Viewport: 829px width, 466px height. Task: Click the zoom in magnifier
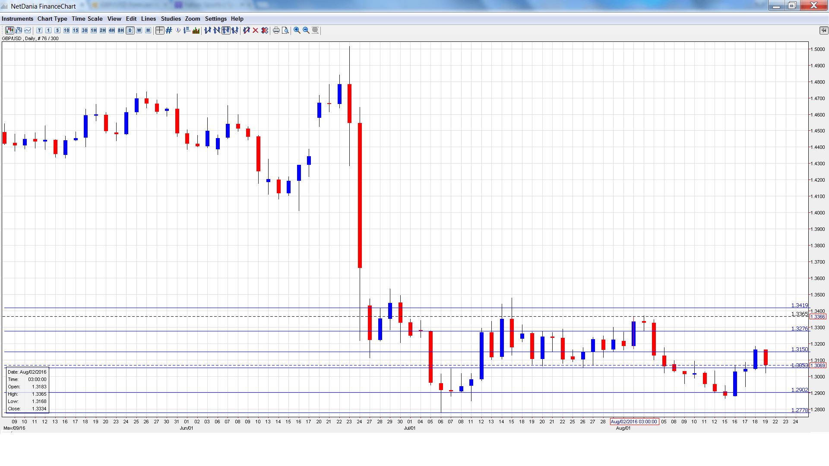tap(297, 30)
